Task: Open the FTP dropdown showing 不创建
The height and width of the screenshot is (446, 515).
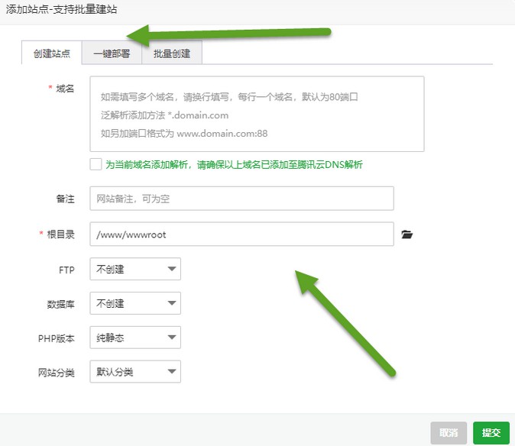Action: [135, 269]
